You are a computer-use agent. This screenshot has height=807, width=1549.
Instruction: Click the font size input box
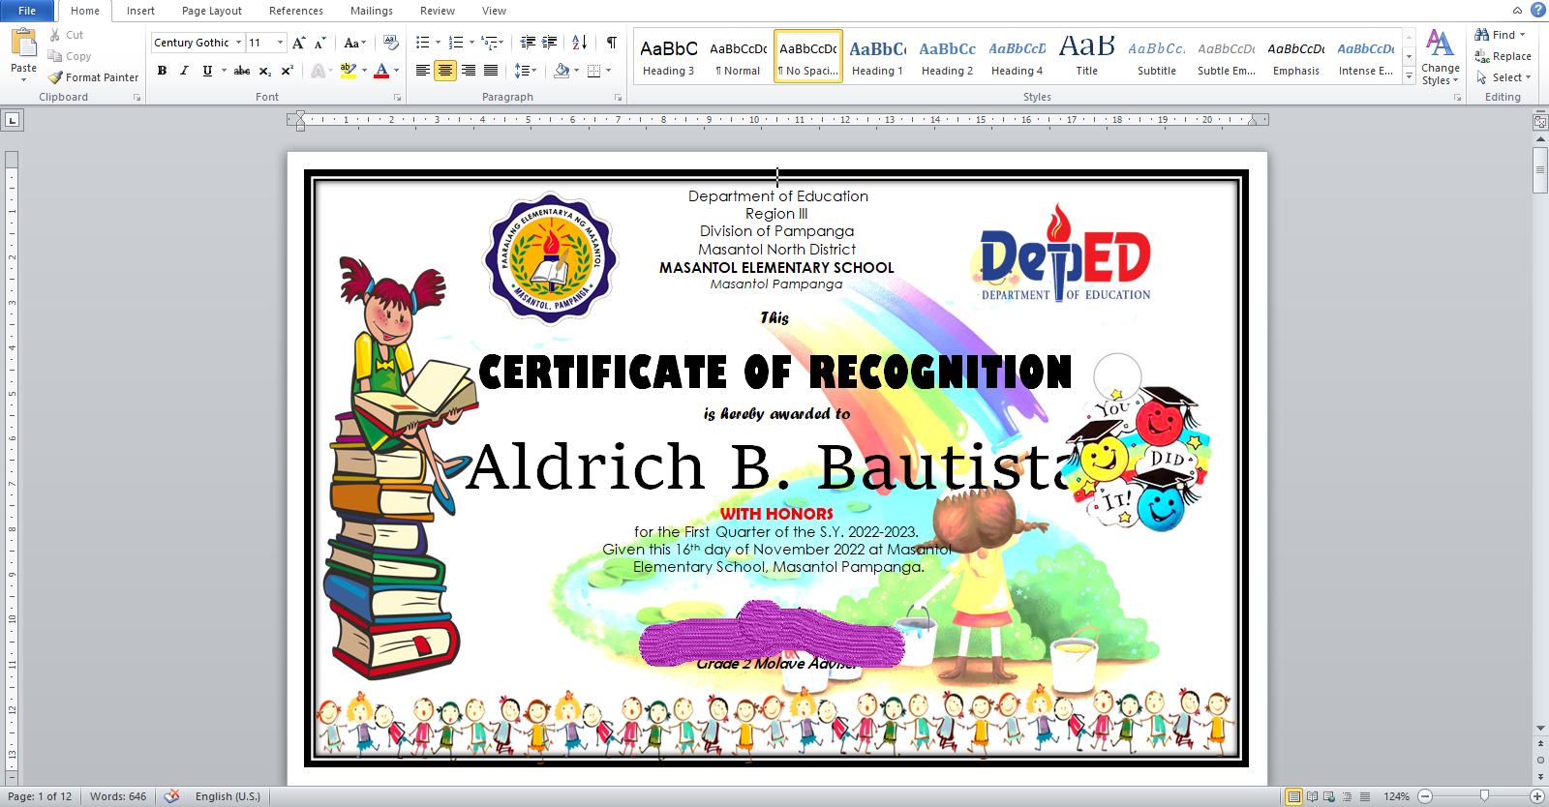[x=260, y=43]
